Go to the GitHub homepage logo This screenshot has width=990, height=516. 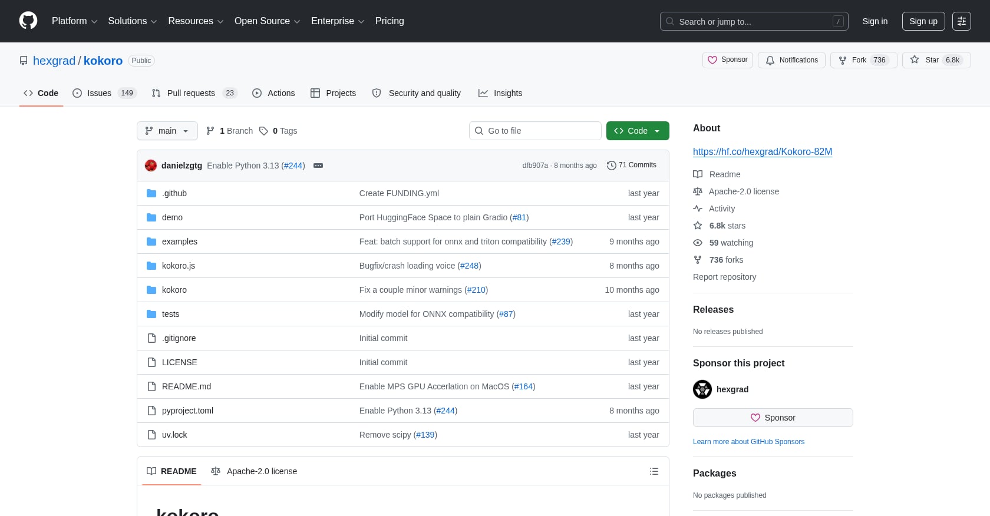[x=28, y=21]
